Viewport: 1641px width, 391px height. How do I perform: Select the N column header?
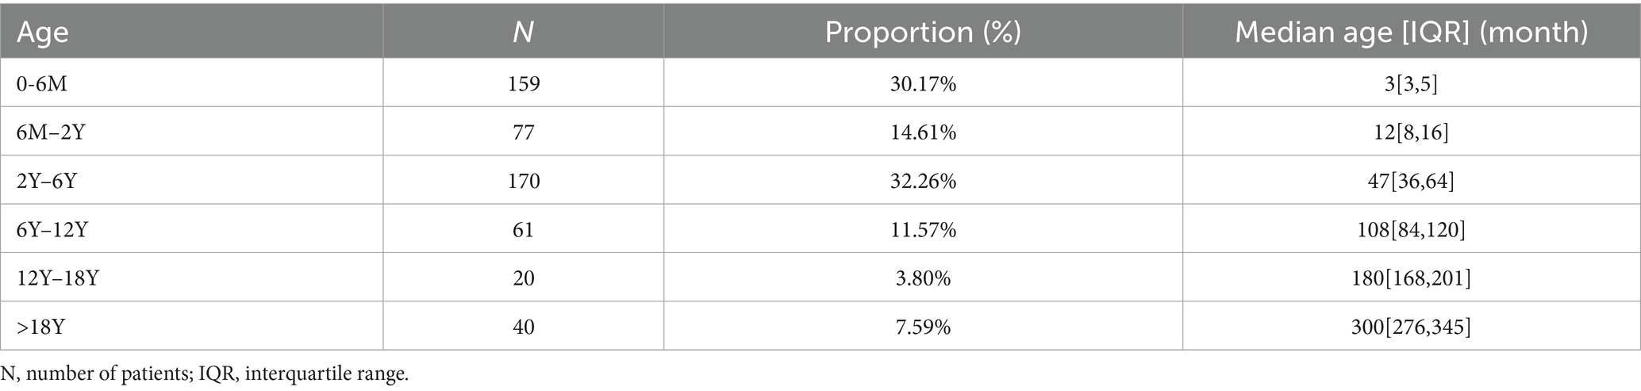523,33
